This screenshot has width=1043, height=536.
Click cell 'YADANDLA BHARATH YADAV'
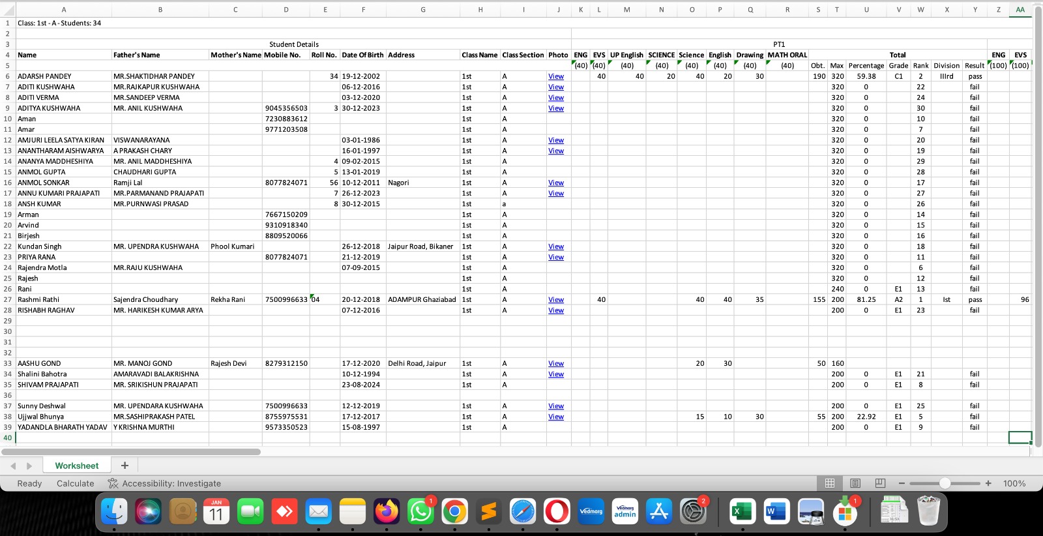pyautogui.click(x=64, y=427)
